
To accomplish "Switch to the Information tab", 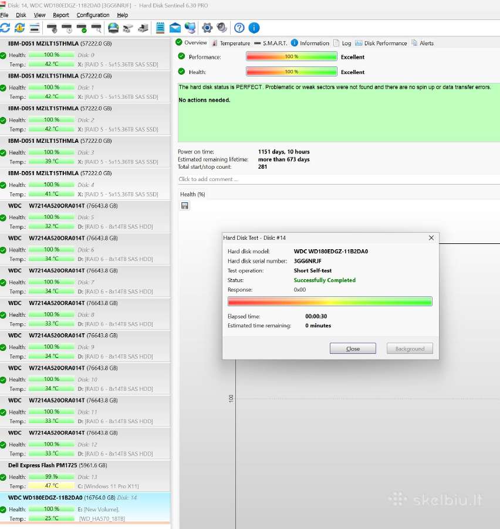I will coord(310,43).
